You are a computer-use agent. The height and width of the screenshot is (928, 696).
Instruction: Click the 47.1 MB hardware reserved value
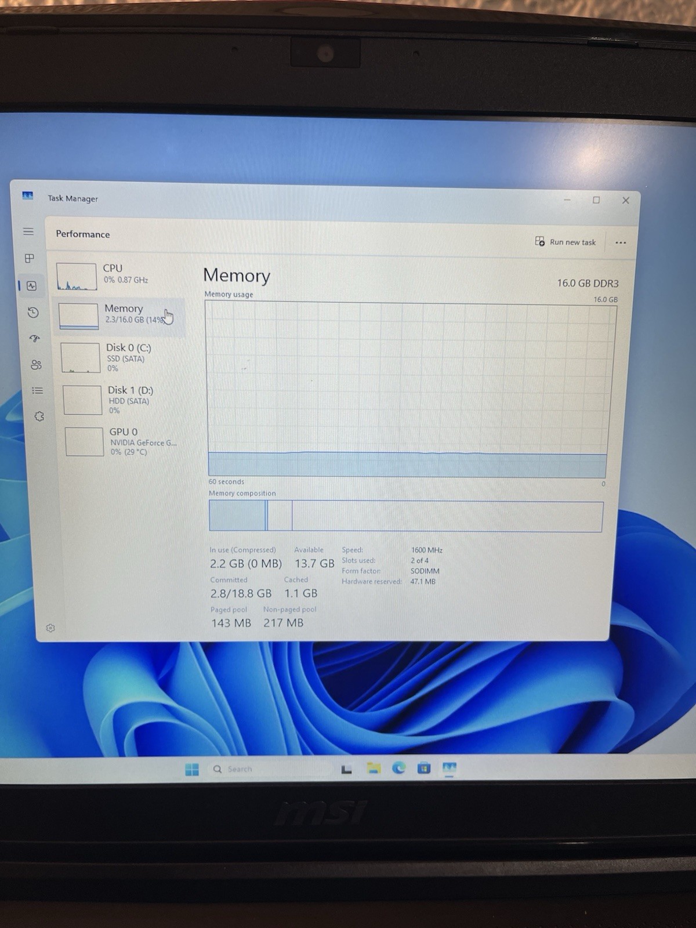(x=423, y=581)
